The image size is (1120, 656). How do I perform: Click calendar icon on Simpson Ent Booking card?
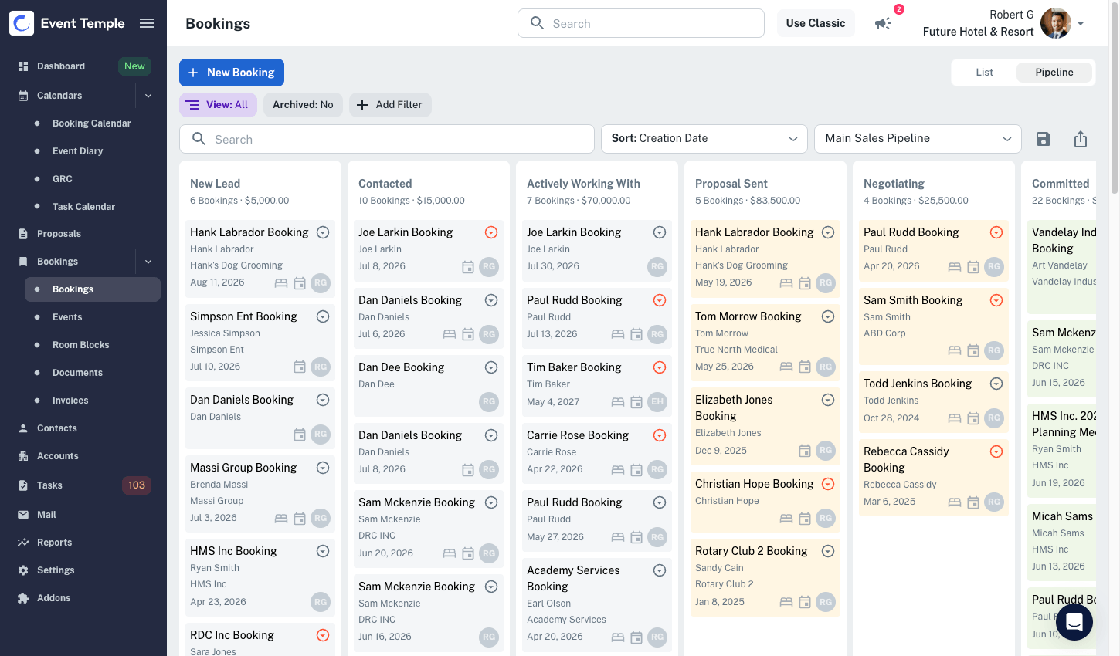[300, 367]
